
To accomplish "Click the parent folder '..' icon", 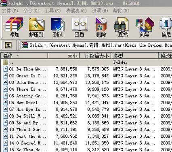I will point(5,62).
